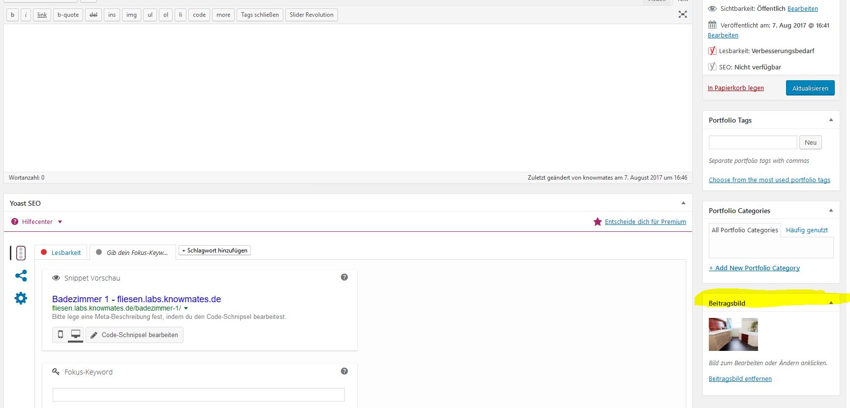Screen dimensions: 850x408
Task: Open help for Fokus-Keyword
Action: click(344, 371)
